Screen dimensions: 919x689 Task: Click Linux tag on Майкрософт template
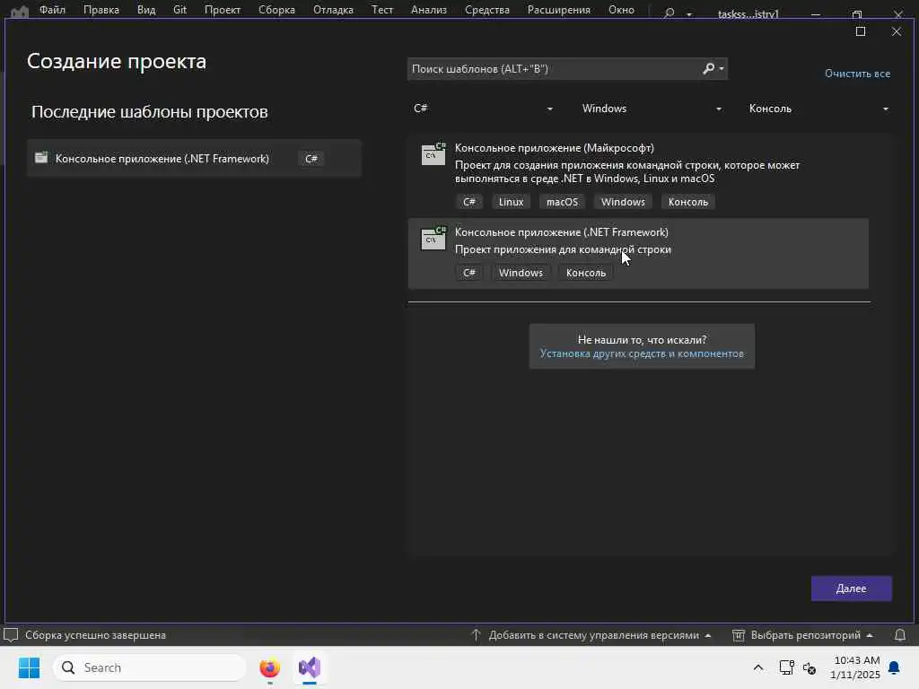(x=511, y=202)
